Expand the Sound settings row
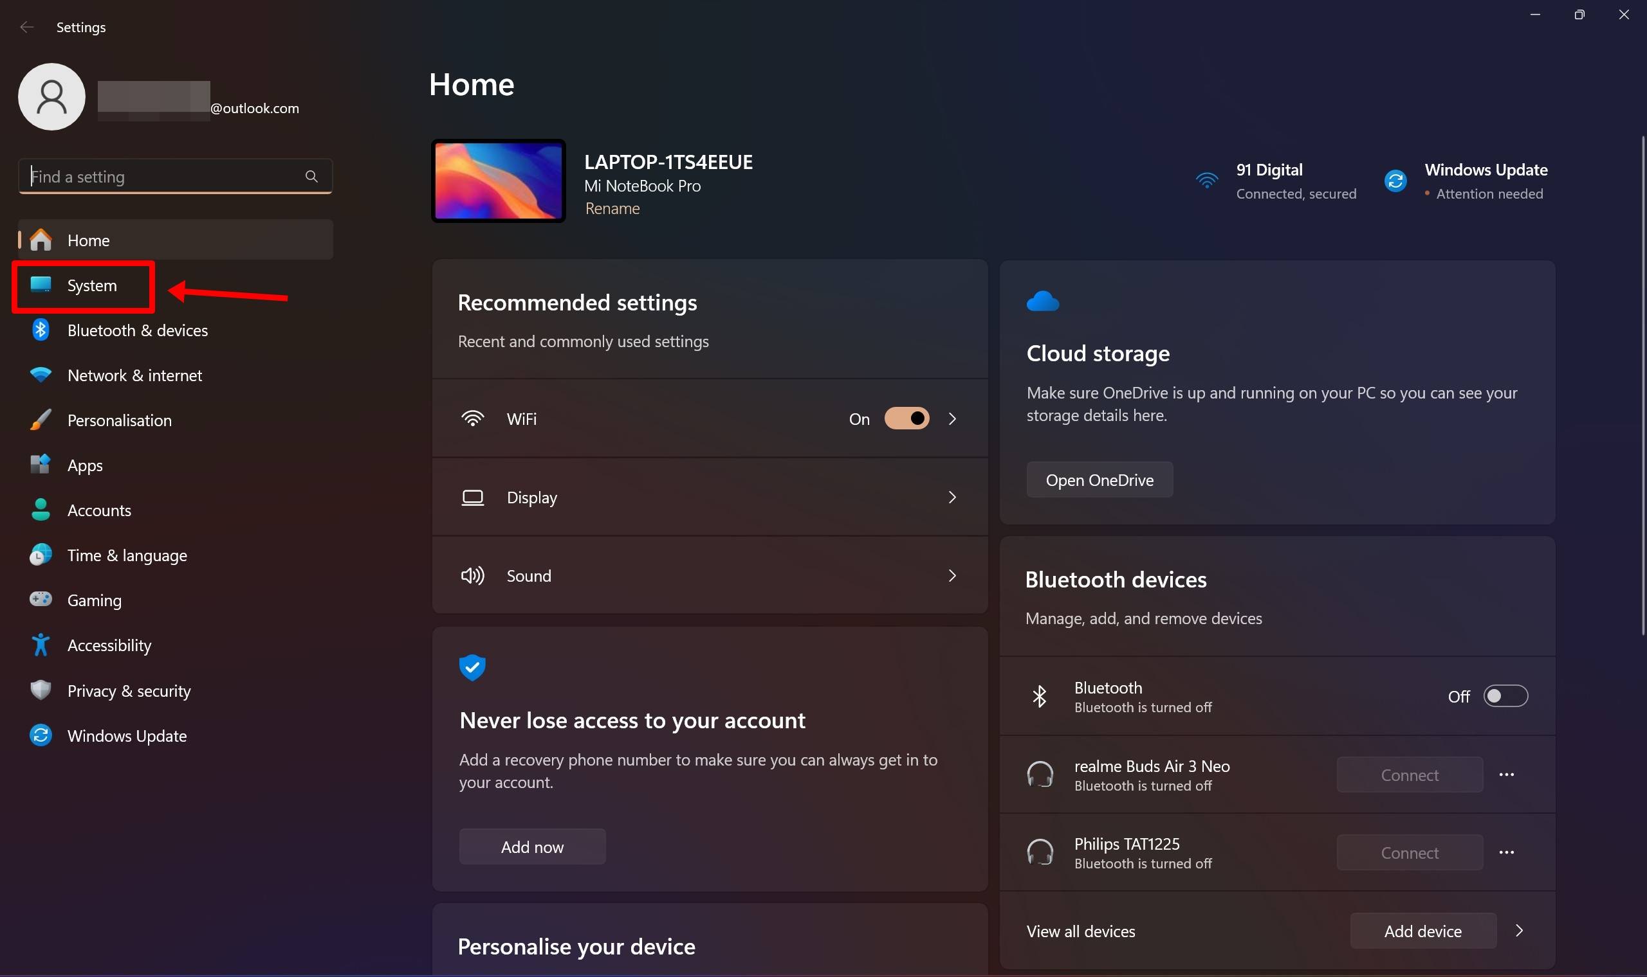This screenshot has width=1647, height=977. point(952,575)
